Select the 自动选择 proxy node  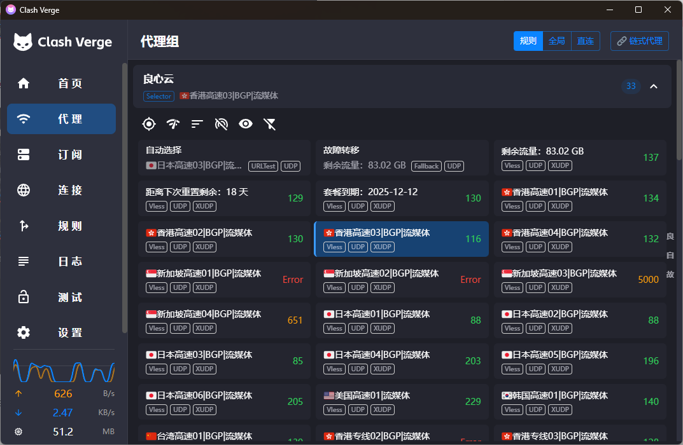point(224,158)
